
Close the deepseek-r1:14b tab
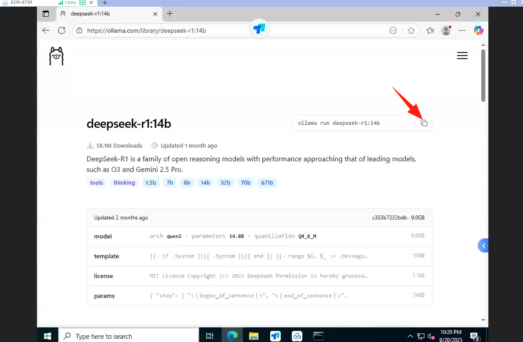(x=155, y=14)
